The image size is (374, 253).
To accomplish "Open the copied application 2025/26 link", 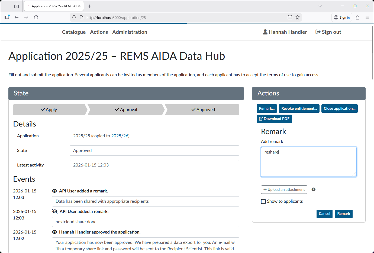I will click(x=120, y=136).
